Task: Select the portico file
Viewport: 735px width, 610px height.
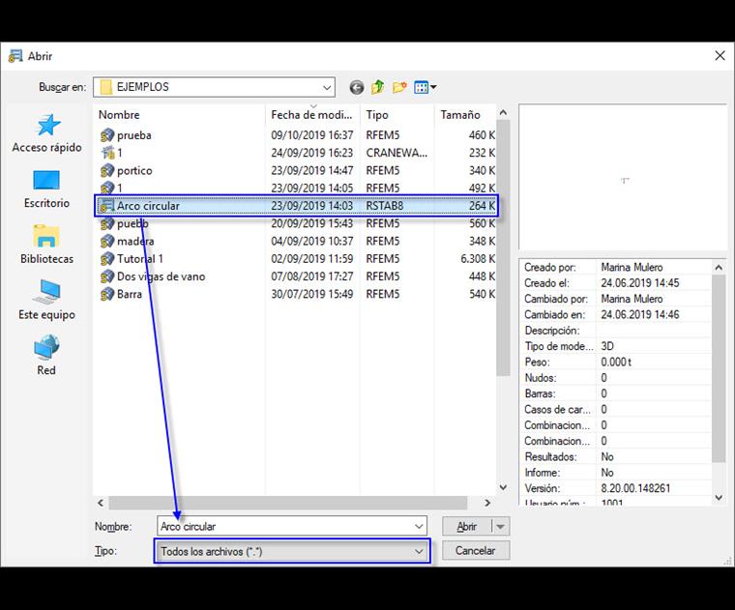Action: [x=134, y=170]
